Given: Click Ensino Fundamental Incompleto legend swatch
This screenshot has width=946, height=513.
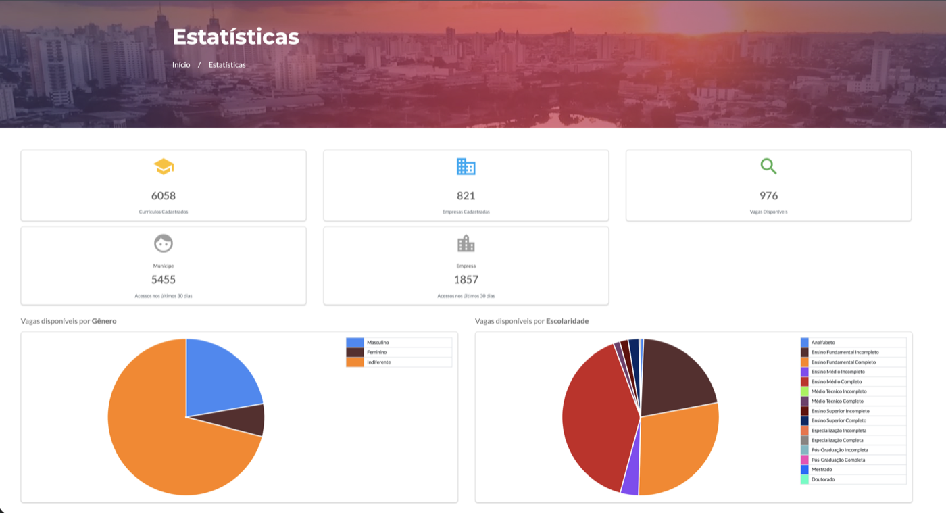Looking at the screenshot, I should [x=805, y=352].
